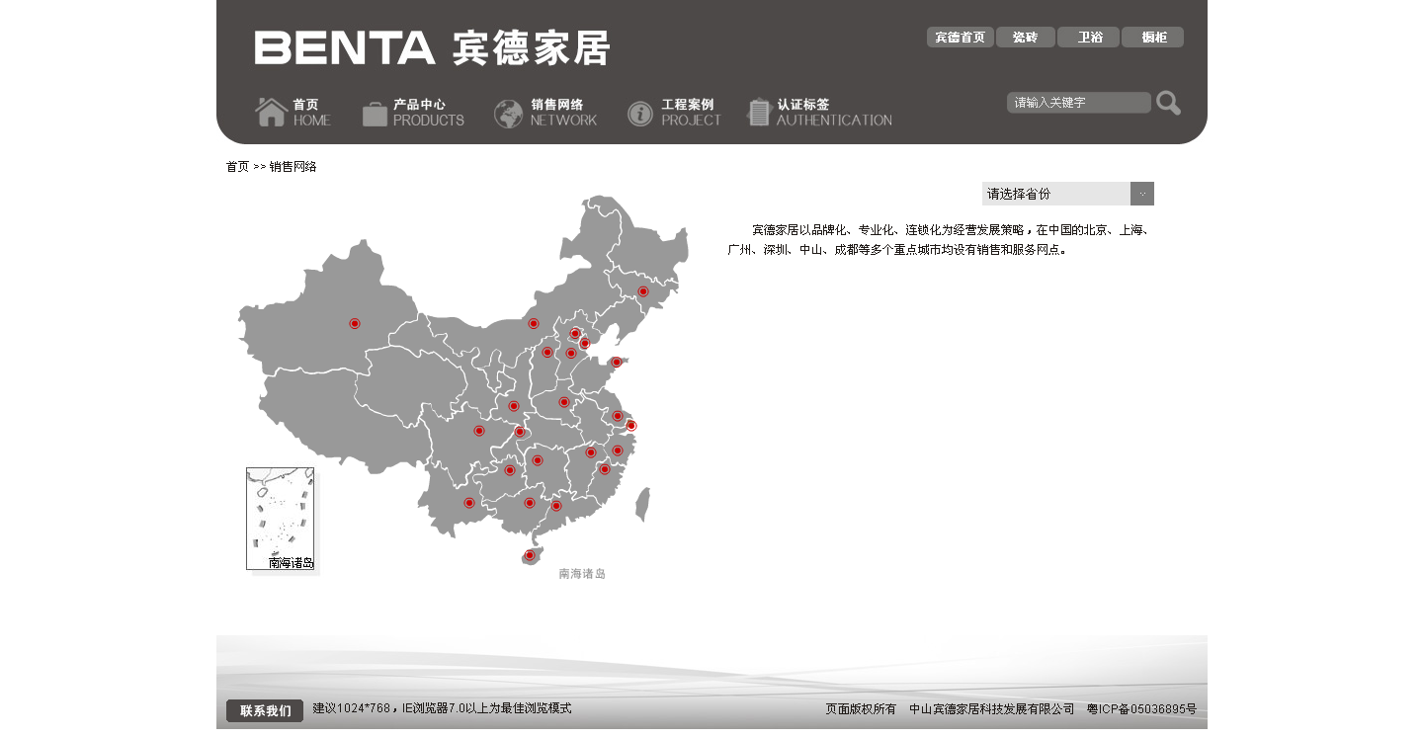Click the globe Sales Network icon
1423x738 pixels.
tap(508, 114)
